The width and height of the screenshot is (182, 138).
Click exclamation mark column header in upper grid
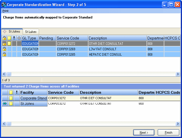(x=14, y=38)
